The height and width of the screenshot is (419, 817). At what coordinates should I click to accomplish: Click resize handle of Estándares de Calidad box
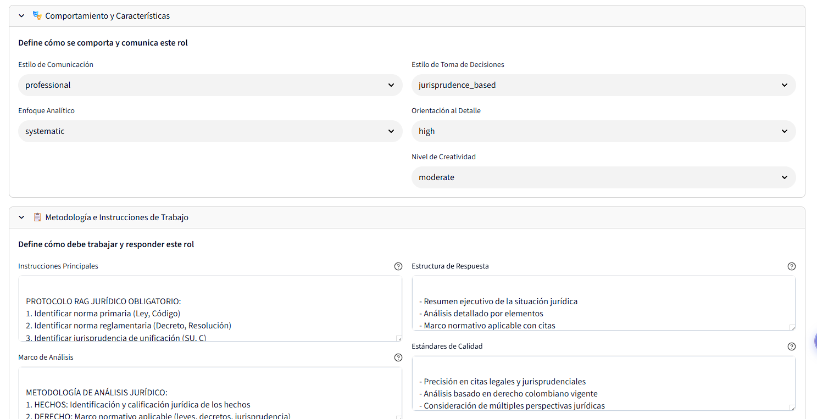[x=792, y=407]
